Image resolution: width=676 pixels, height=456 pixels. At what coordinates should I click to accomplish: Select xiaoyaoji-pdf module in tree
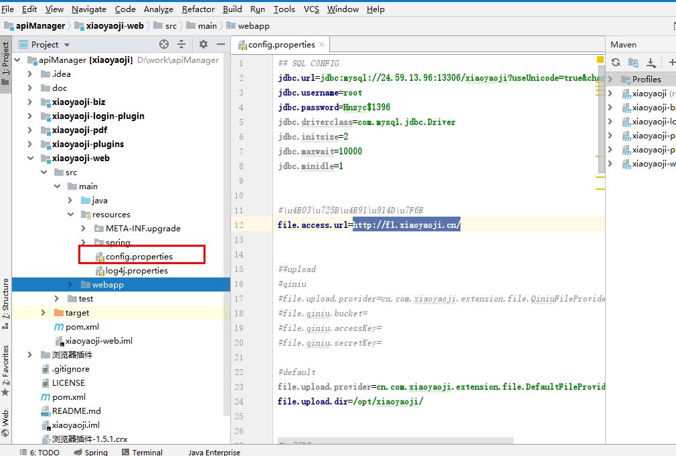(x=80, y=130)
